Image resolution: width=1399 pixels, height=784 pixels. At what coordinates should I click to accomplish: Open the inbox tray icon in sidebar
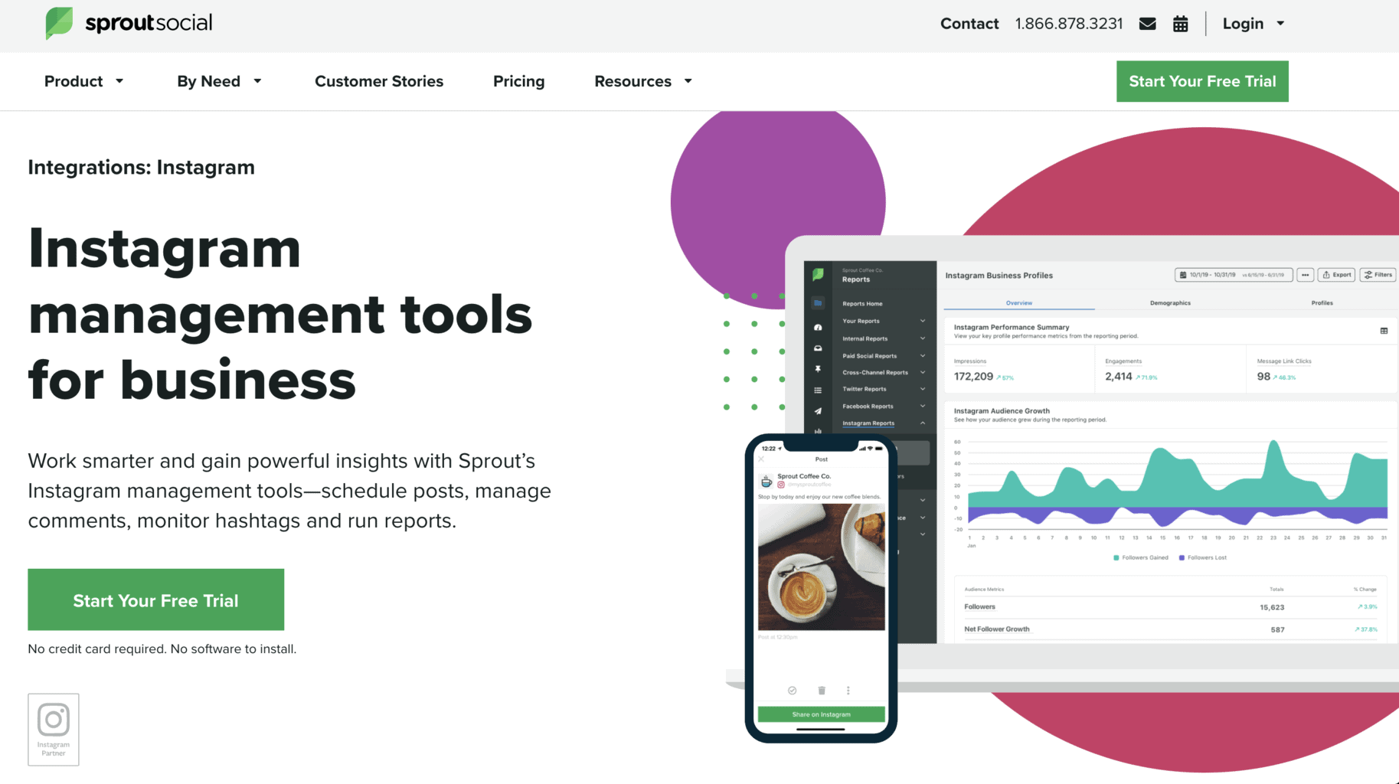pyautogui.click(x=818, y=348)
